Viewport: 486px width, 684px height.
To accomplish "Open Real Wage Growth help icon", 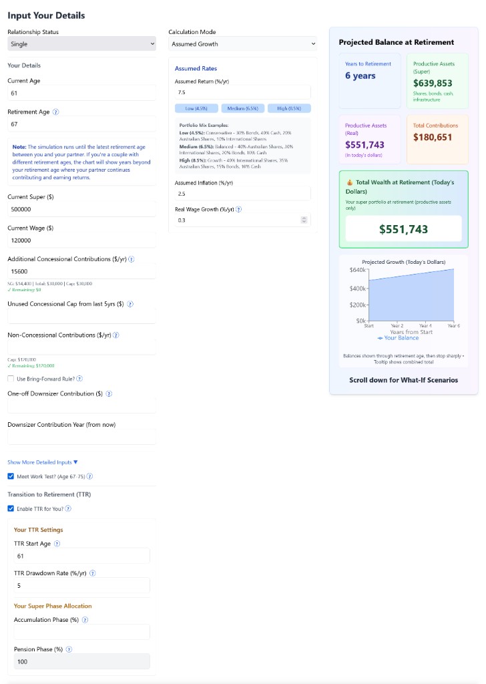I will [238, 209].
